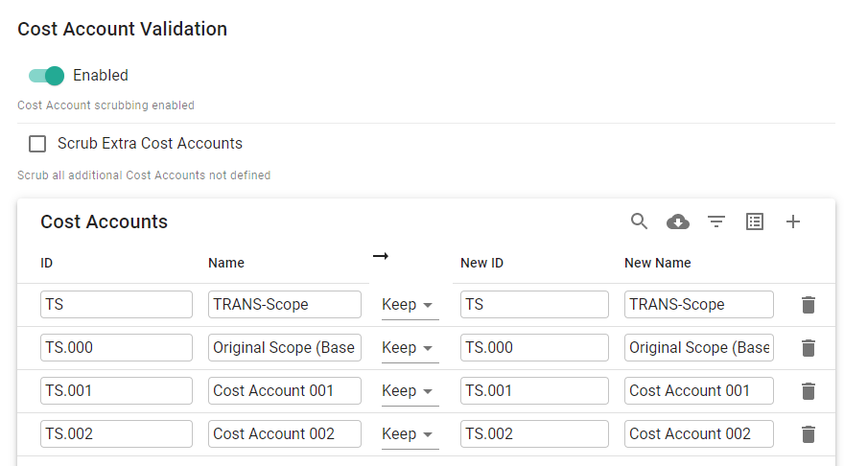Click the Cost Accounts table title

[x=104, y=221]
